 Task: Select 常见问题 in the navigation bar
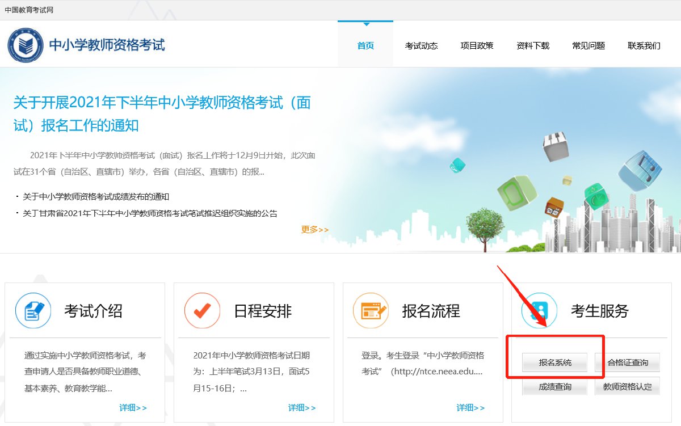(588, 46)
